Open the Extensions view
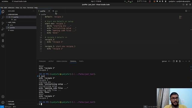This screenshot has width=192, height=108. 3,35
